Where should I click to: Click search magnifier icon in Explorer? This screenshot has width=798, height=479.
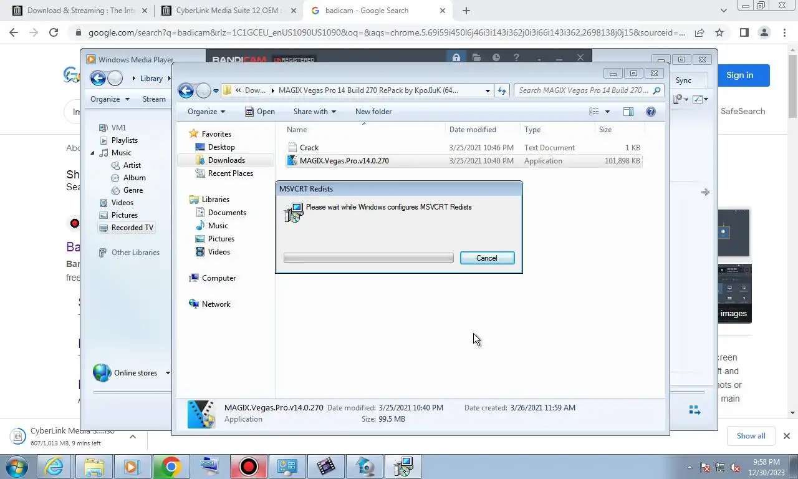(656, 90)
